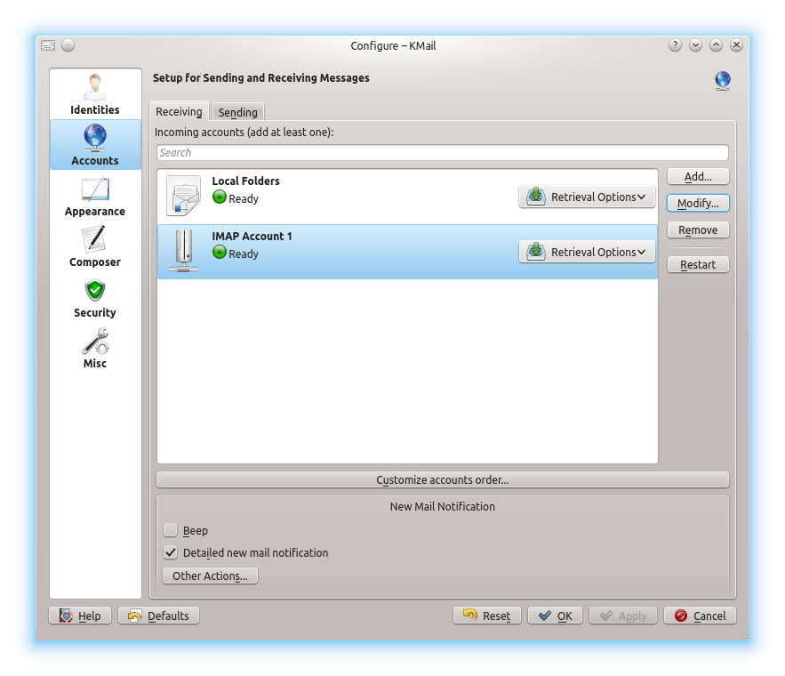This screenshot has width=785, height=676.
Task: Remove the selected account
Action: tap(698, 229)
